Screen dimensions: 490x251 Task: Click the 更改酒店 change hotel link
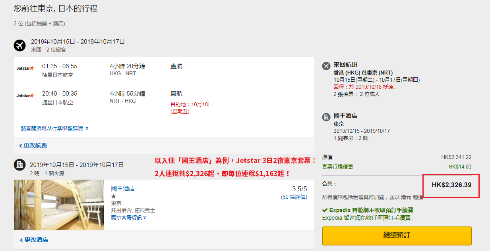pyautogui.click(x=34, y=240)
